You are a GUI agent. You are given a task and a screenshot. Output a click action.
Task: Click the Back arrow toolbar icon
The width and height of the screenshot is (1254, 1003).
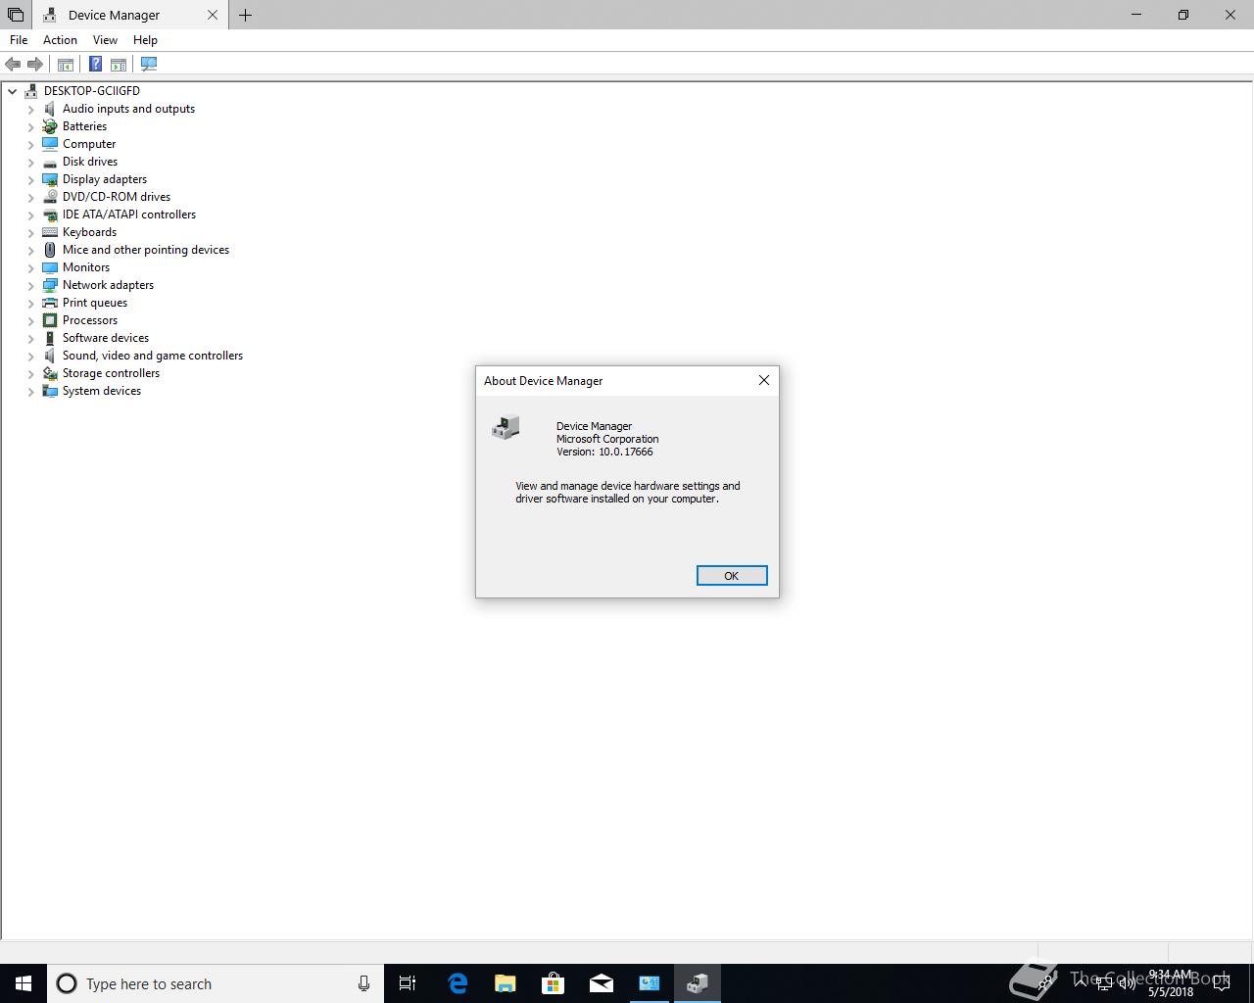pos(13,64)
